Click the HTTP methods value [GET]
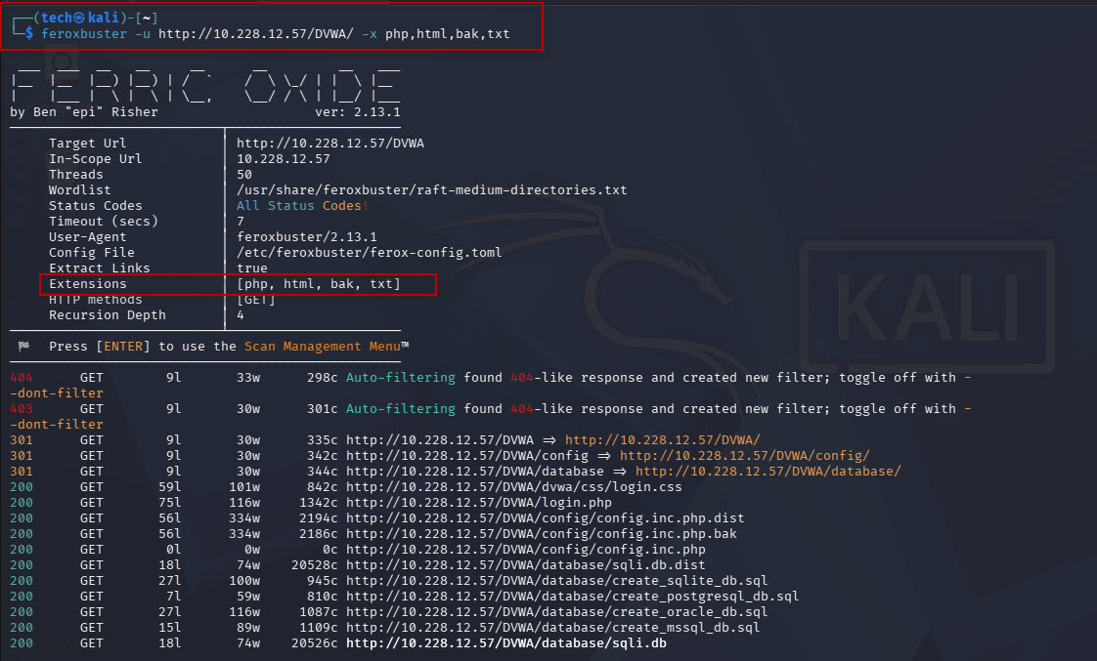Screen dimensions: 1097x661 pyautogui.click(x=256, y=299)
